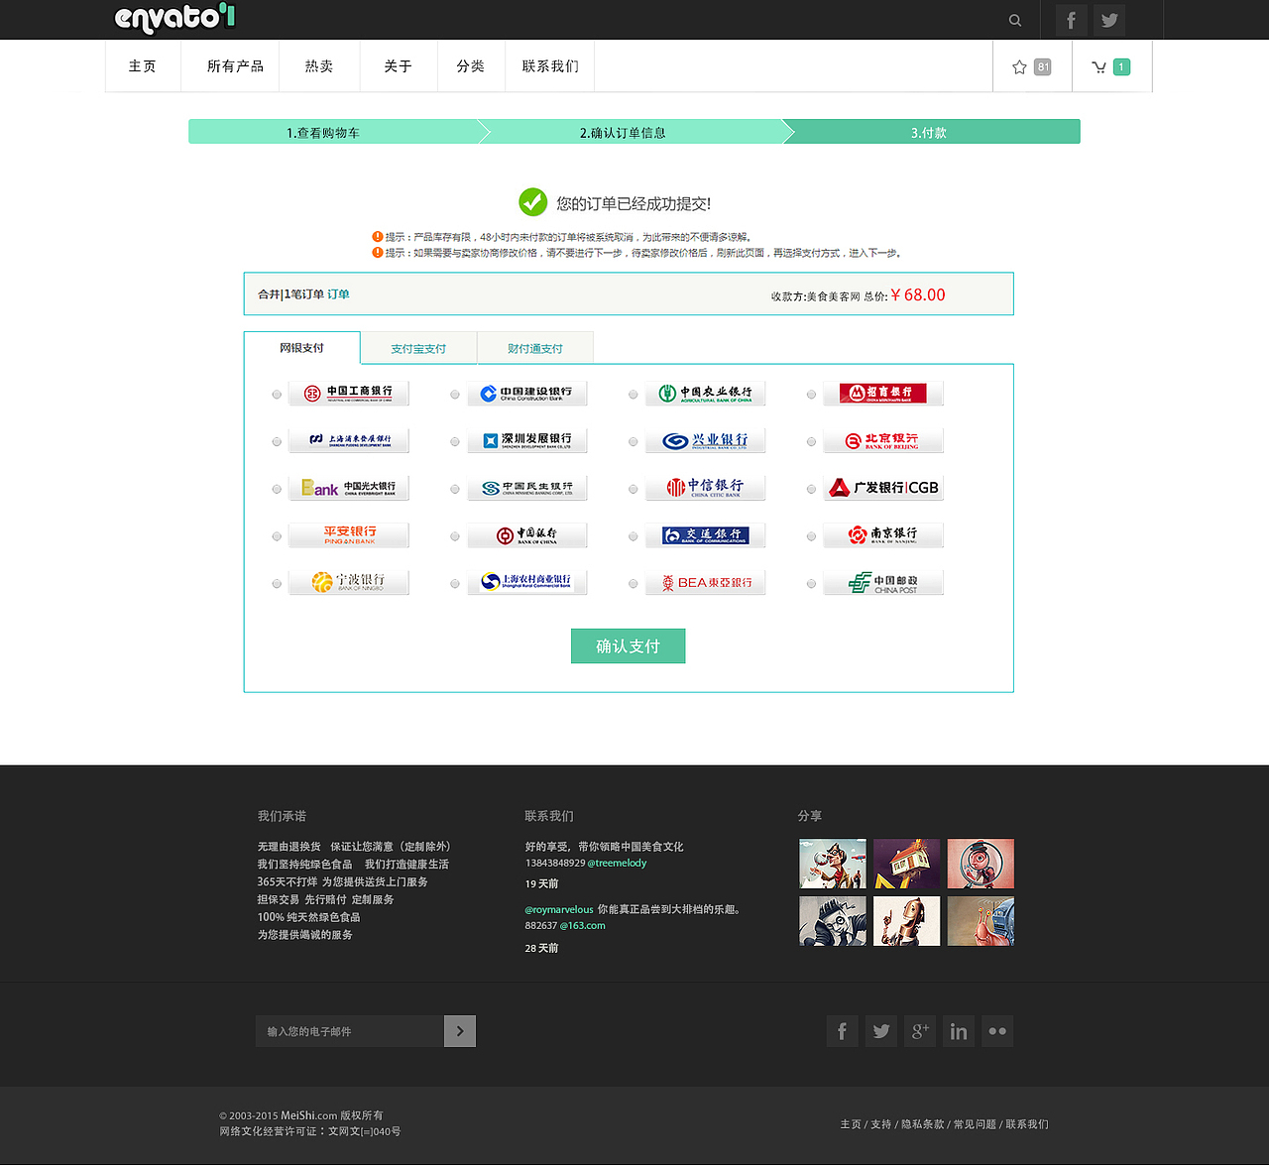Open the Twitter icon in the top bar
Viewport: 1269px width, 1166px height.
1108,20
